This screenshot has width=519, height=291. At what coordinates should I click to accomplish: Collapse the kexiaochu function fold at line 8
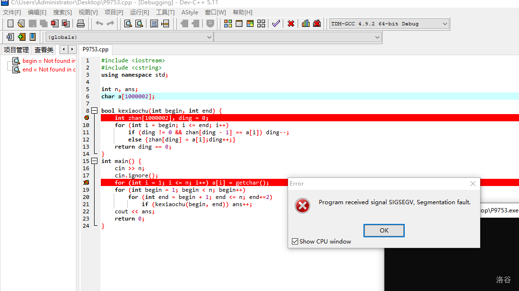click(x=94, y=111)
